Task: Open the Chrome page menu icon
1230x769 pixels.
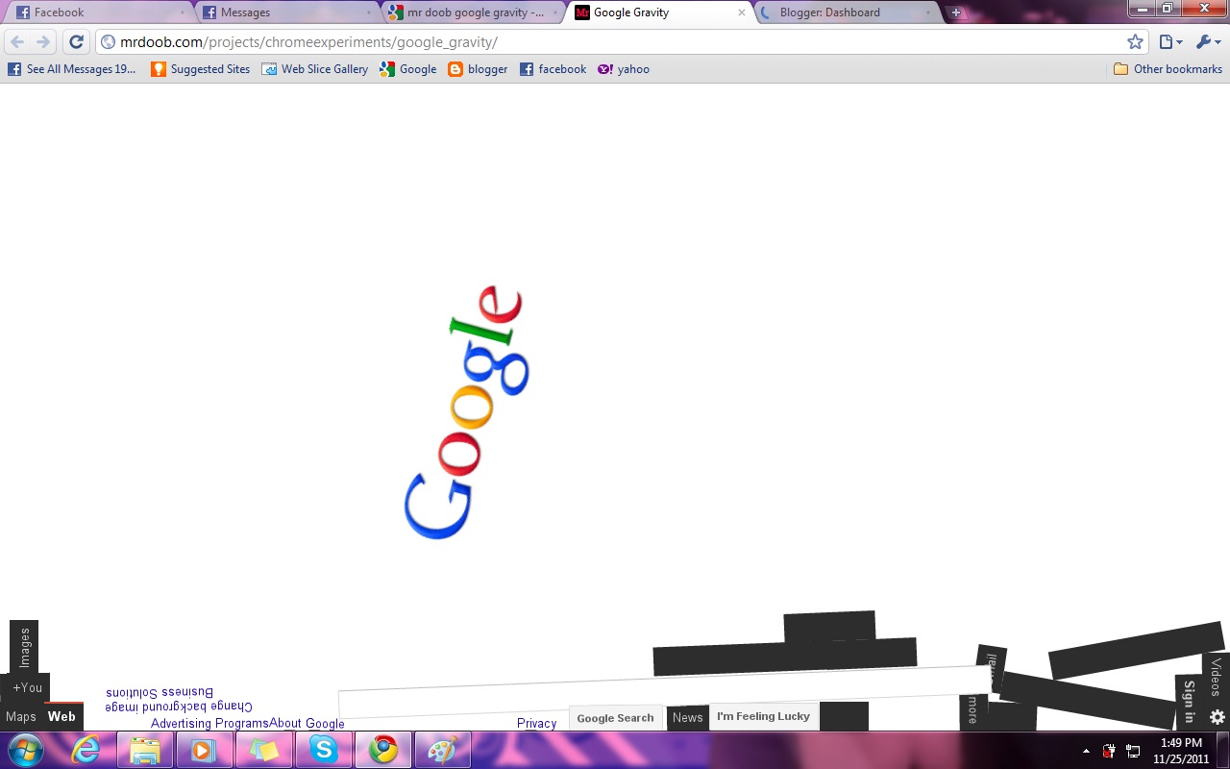Action: tap(1170, 41)
